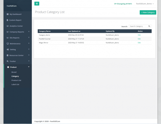The width and height of the screenshot is (161, 124).
Task: Click the 2020-May-21 11:27:23 timestamp
Action: 76,39
